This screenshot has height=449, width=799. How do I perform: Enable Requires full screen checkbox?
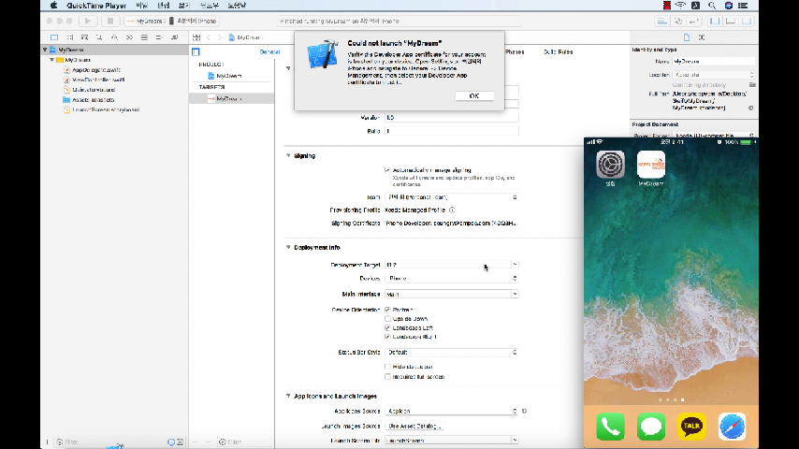click(387, 377)
